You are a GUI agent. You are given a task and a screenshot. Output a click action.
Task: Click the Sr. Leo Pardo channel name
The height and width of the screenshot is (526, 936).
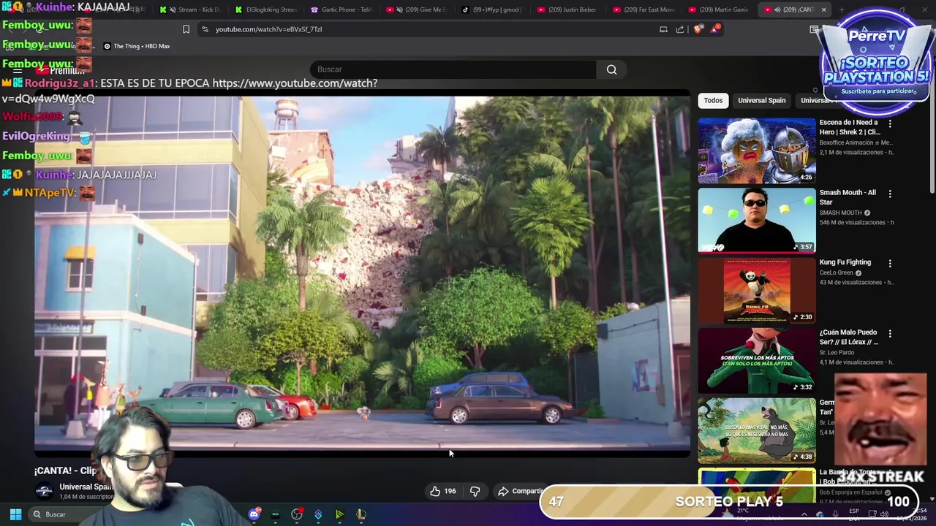click(837, 352)
